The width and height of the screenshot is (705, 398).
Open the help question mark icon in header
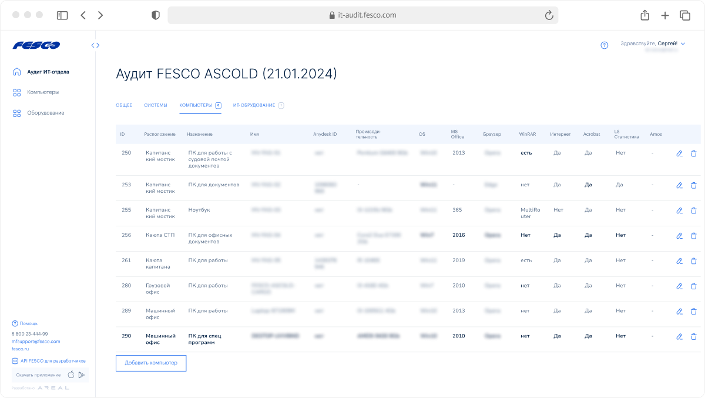pos(605,45)
